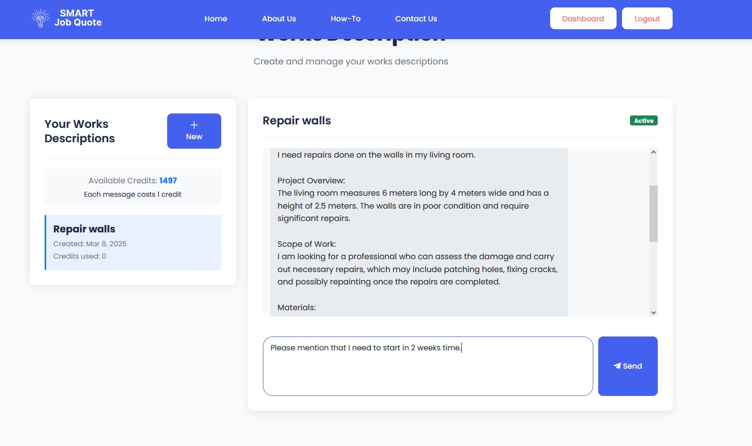Viewport: 752px width, 446px height.
Task: Send the typed message
Action: tap(627, 366)
